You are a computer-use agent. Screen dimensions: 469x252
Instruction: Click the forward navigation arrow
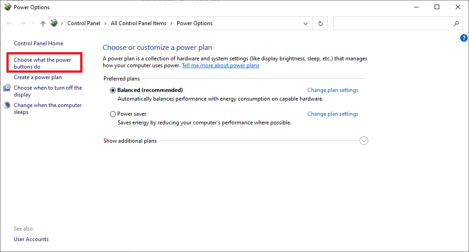click(x=23, y=23)
